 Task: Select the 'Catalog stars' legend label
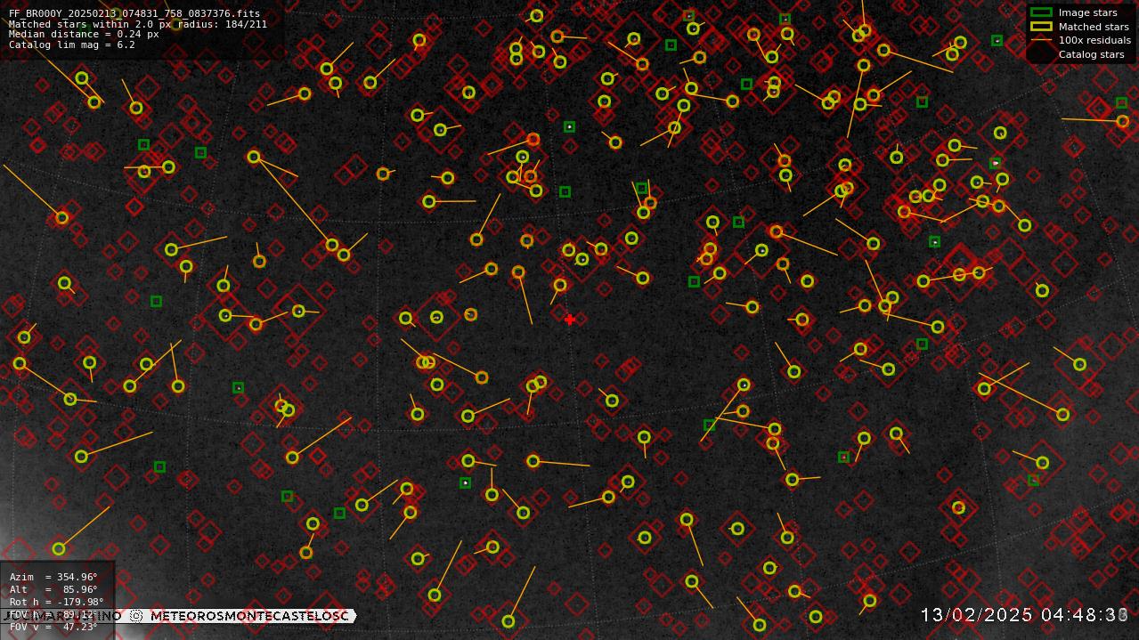[x=1091, y=54]
